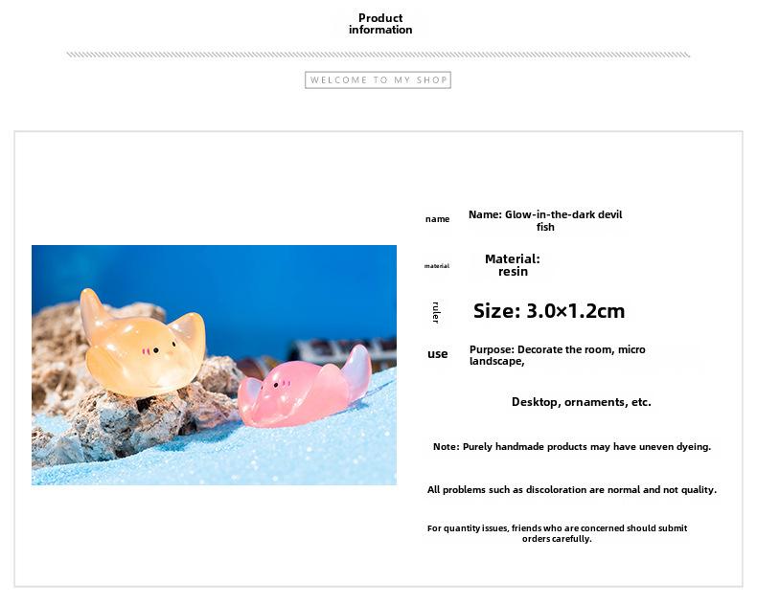Select the small 'name' label
757x605 pixels.
437,219
